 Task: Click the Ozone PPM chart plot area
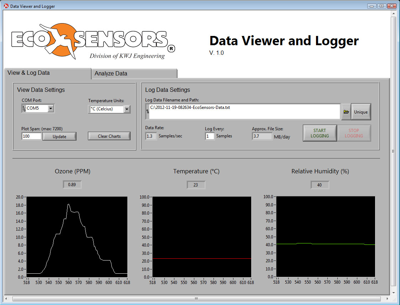coord(77,237)
